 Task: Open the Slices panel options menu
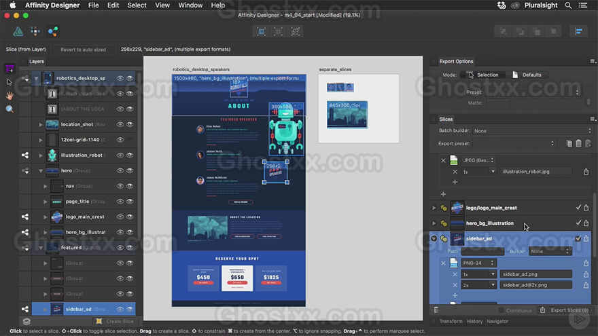(593, 119)
